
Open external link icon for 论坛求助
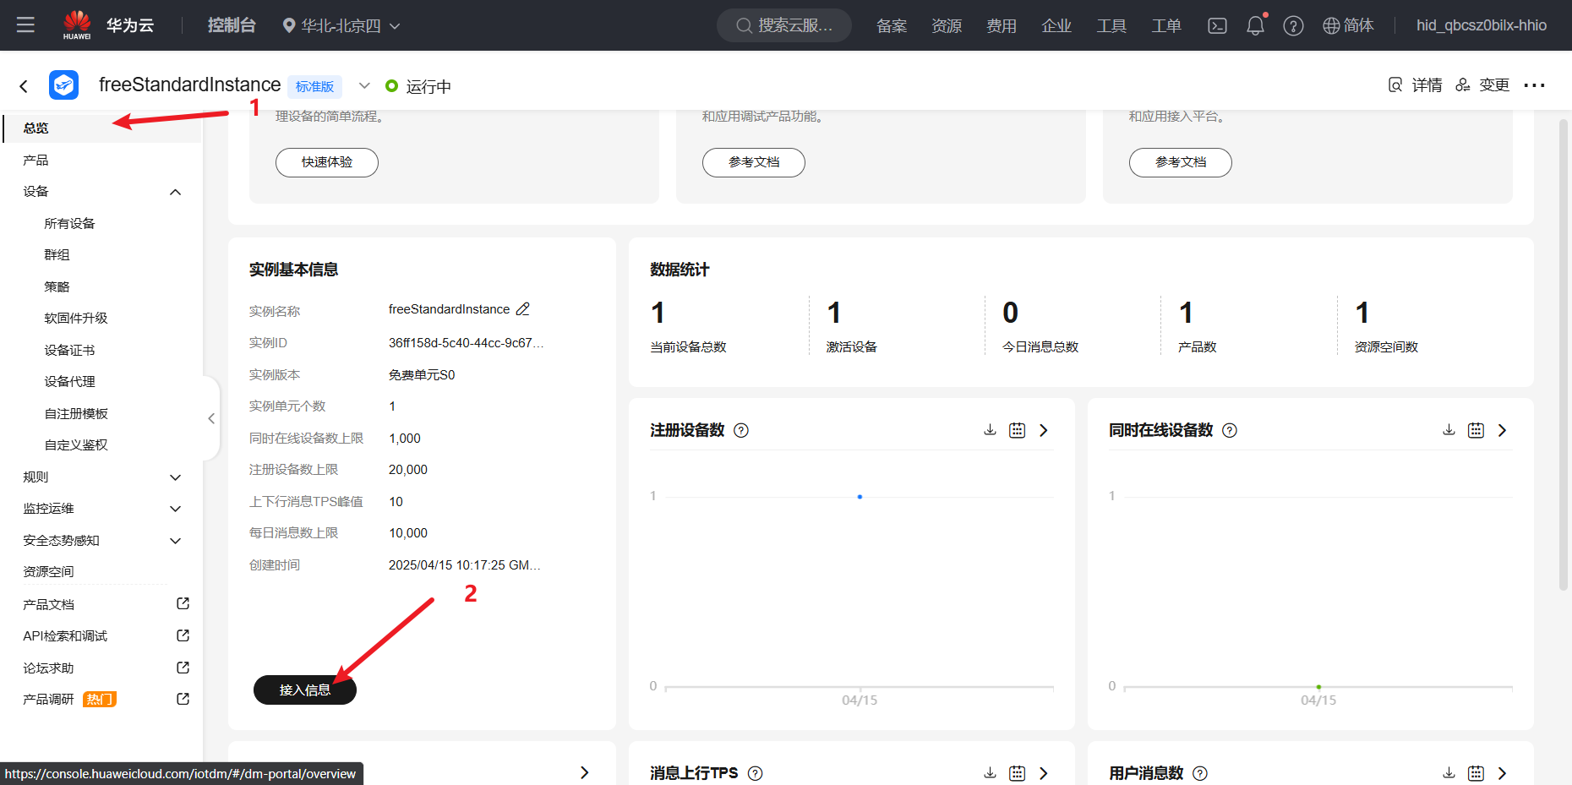click(x=183, y=668)
